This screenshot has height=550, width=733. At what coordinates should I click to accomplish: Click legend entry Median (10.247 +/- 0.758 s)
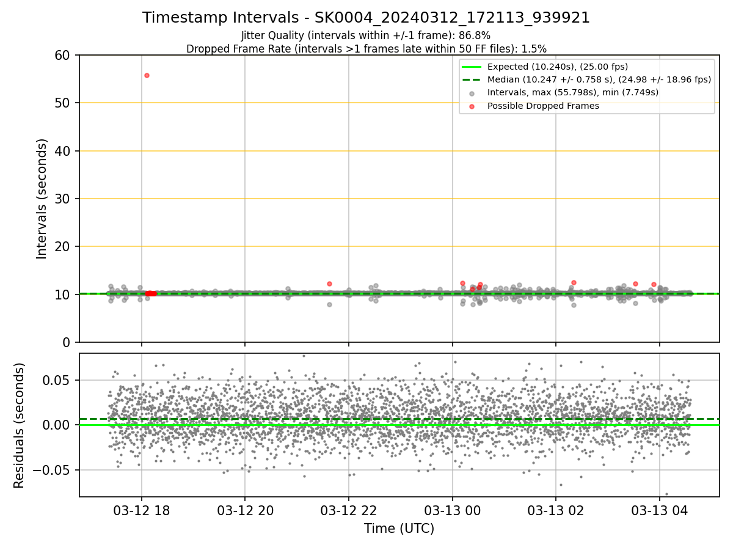(599, 79)
